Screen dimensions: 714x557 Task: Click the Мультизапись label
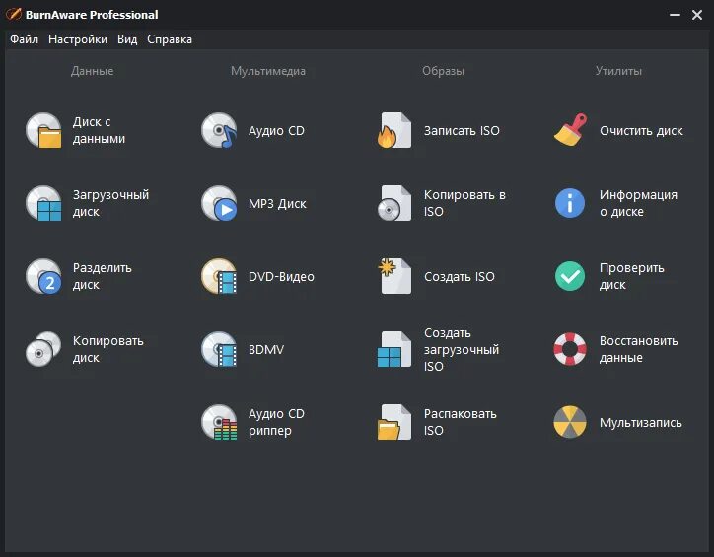click(x=641, y=423)
